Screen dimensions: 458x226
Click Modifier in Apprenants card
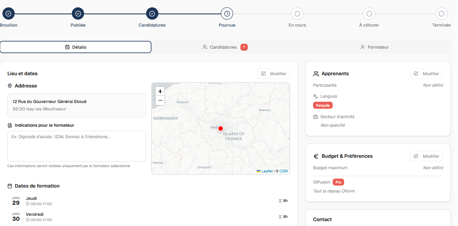427,74
